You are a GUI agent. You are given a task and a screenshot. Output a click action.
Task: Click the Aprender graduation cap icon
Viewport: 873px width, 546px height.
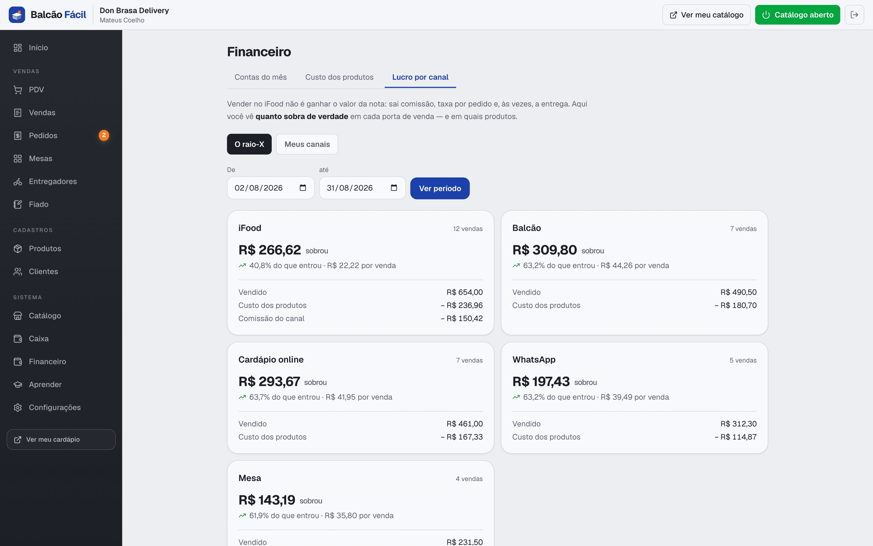pyautogui.click(x=18, y=385)
